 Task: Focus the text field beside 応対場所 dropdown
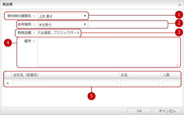128,25
